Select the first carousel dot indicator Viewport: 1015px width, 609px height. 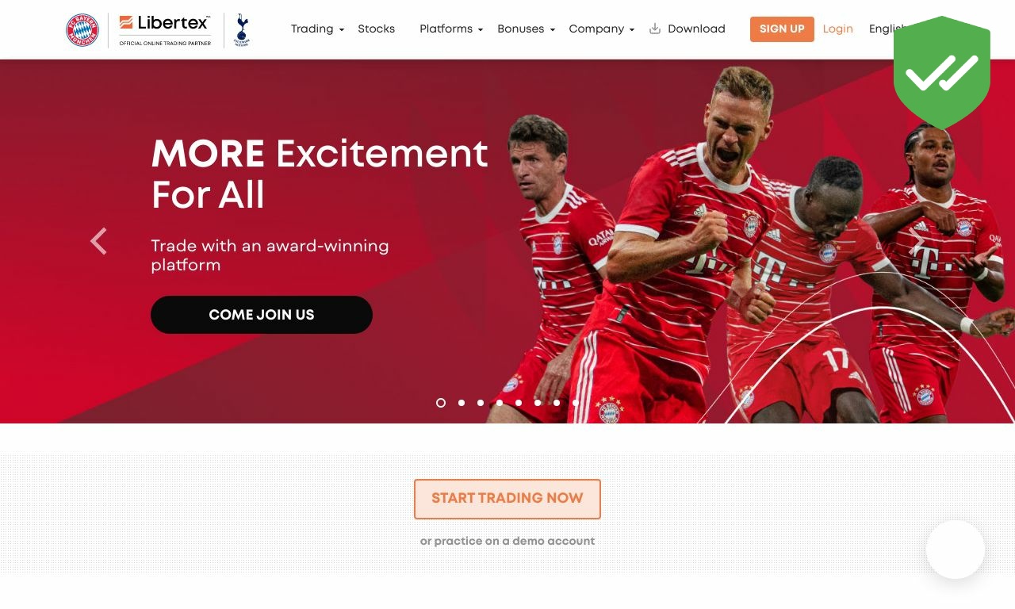(x=441, y=403)
